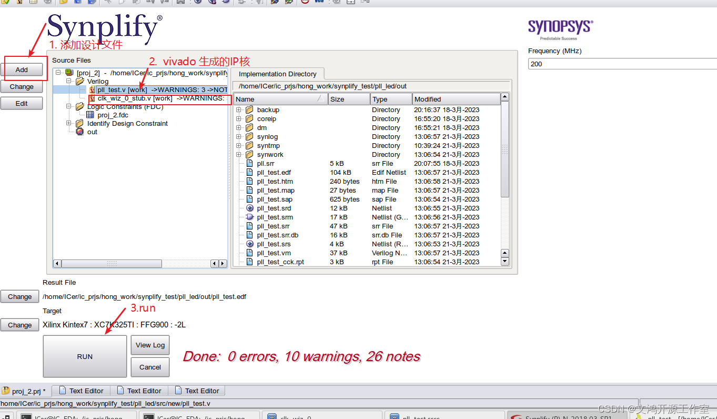This screenshot has height=419, width=717.
Task: Click the syntmp folder icon
Action: coord(249,146)
